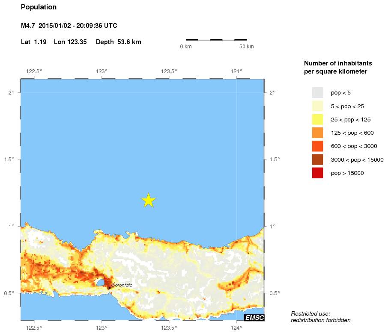
Task: Choose the '600 < pop < 3000' legend swatch
Action: click(317, 146)
